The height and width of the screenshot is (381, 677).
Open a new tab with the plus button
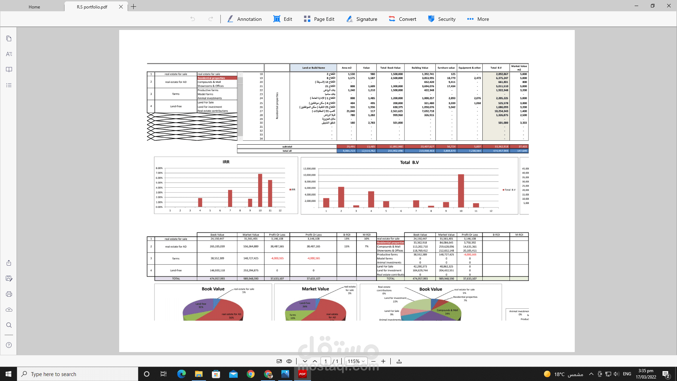(134, 7)
